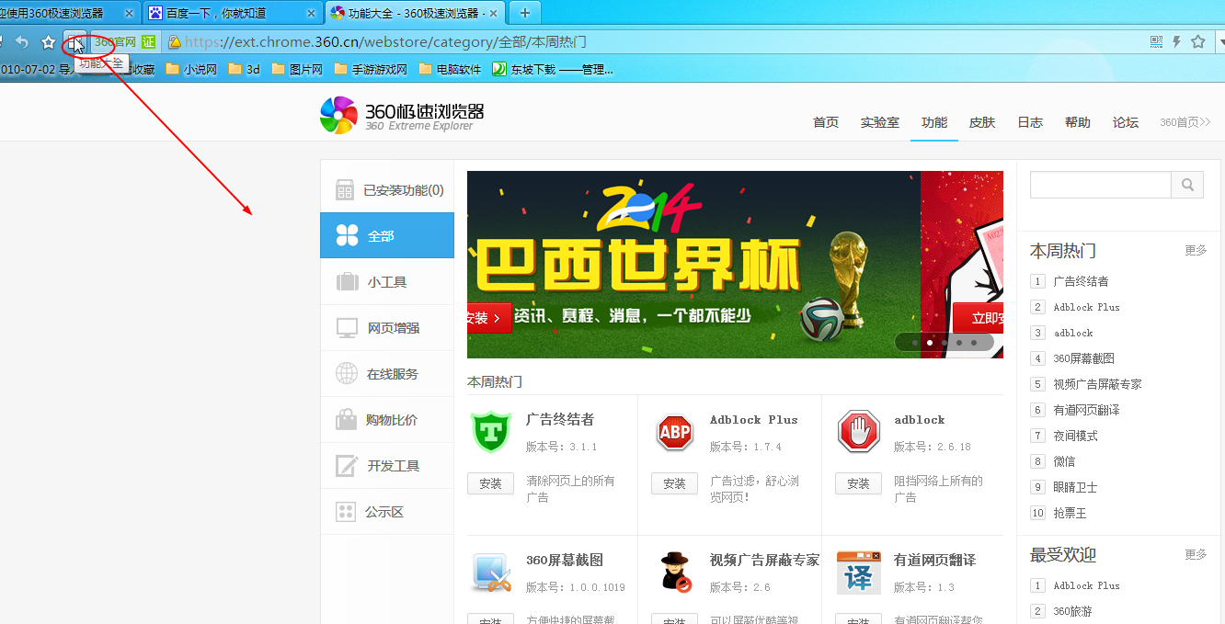Open the 东坡下载 bookmark
The width and height of the screenshot is (1225, 624).
point(552,69)
